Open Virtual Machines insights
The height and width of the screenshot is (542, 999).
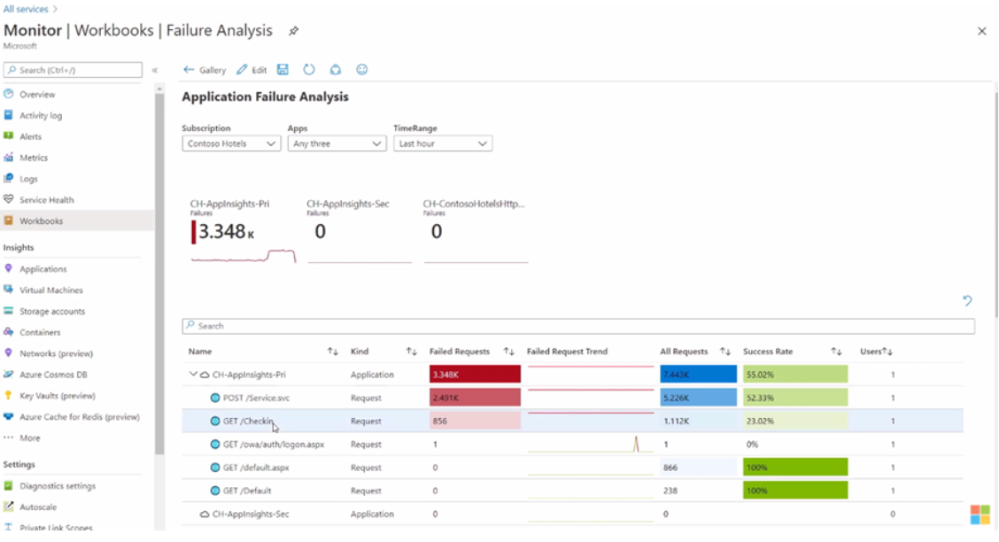coord(51,290)
